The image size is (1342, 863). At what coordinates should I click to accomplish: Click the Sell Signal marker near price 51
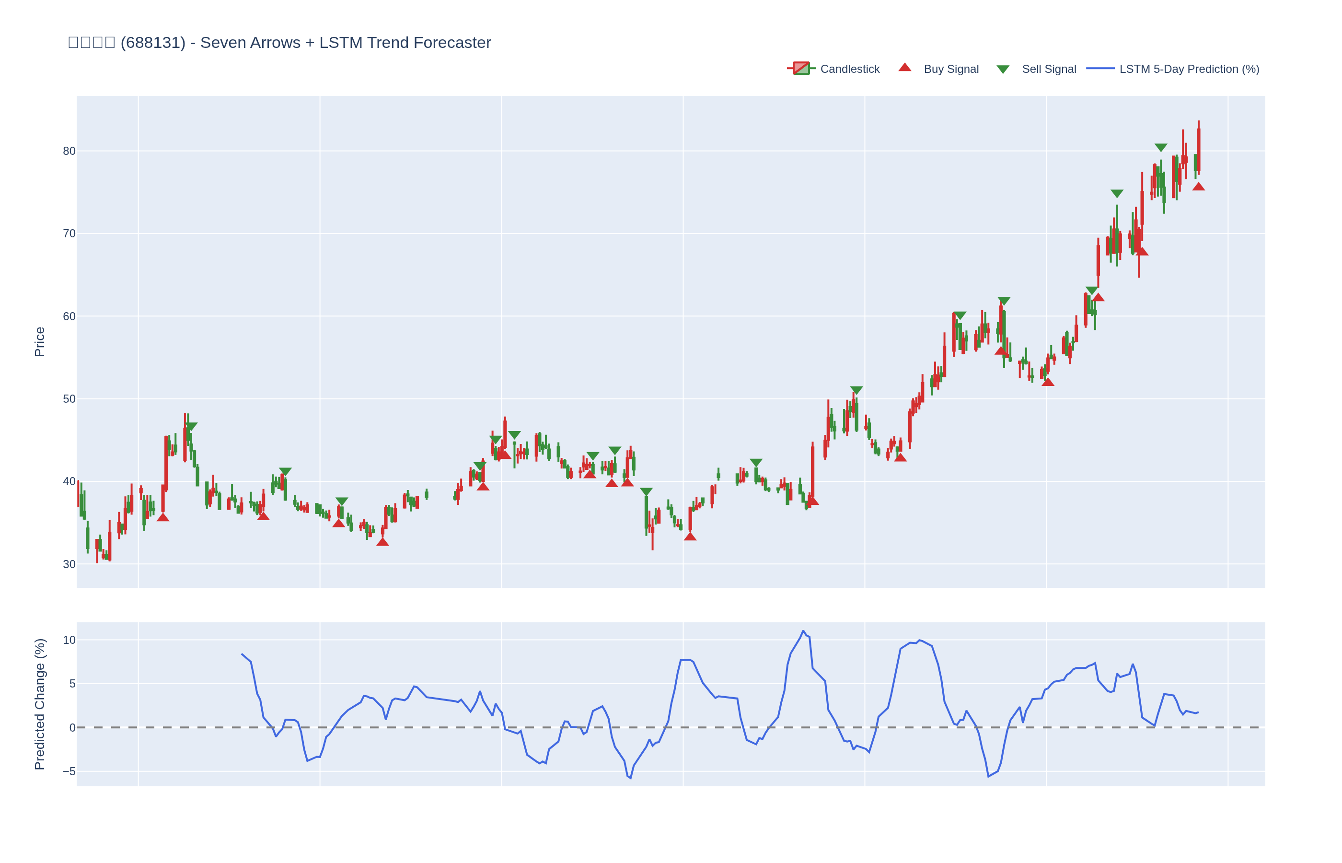(x=856, y=390)
